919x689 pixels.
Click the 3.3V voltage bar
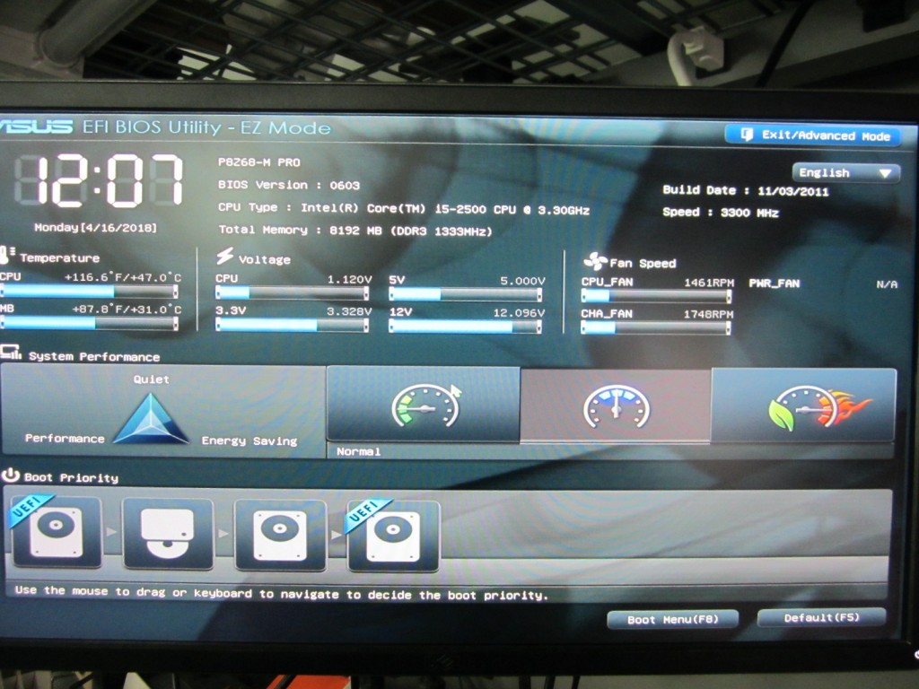coord(293,325)
